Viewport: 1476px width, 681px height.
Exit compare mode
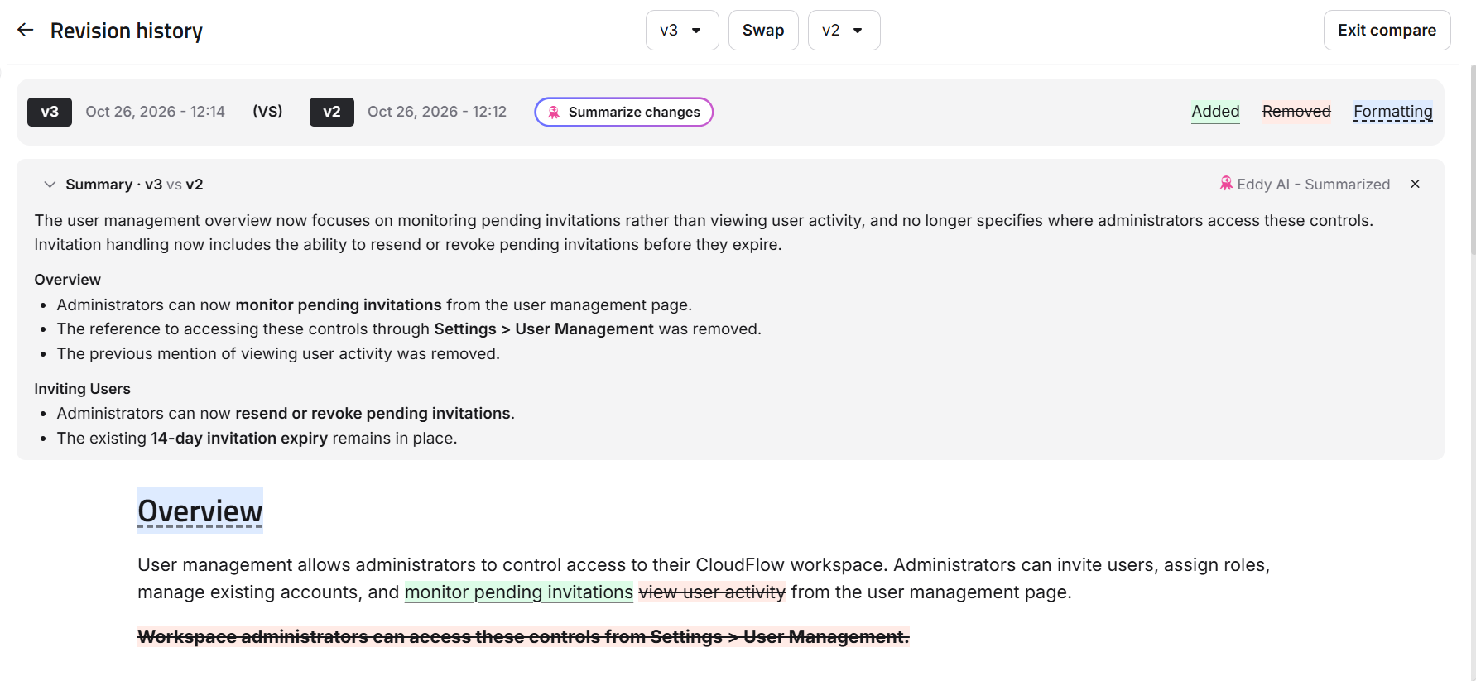(1387, 31)
